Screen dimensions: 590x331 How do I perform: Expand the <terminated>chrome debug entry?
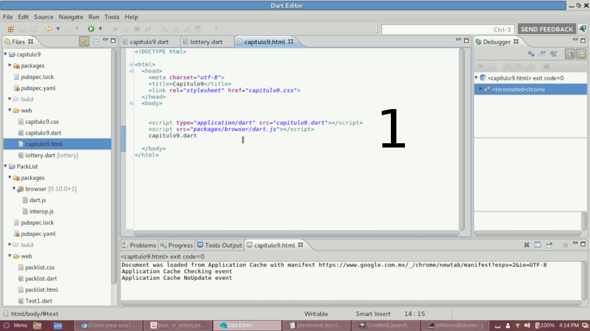click(481, 89)
